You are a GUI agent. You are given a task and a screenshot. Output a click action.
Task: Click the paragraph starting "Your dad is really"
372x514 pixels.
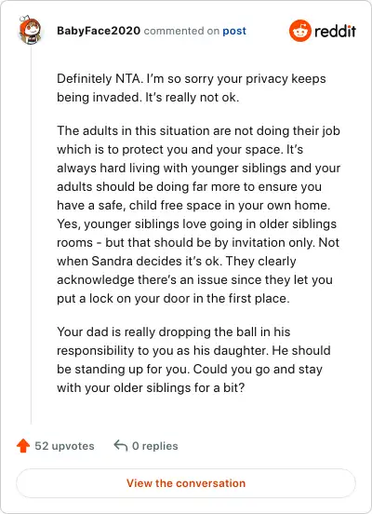pyautogui.click(x=193, y=359)
